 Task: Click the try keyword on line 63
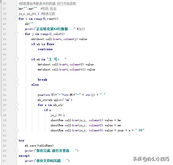pyautogui.click(x=21, y=140)
